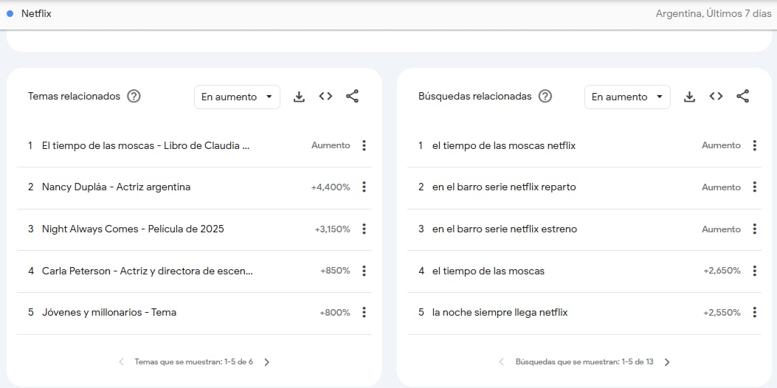Viewport: 777px width, 388px height.
Task: Open options for en el barro serie netflix estreno
Action: coord(755,229)
